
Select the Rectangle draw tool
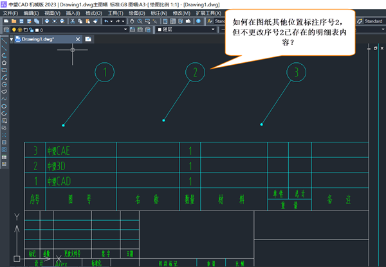(x=5, y=70)
